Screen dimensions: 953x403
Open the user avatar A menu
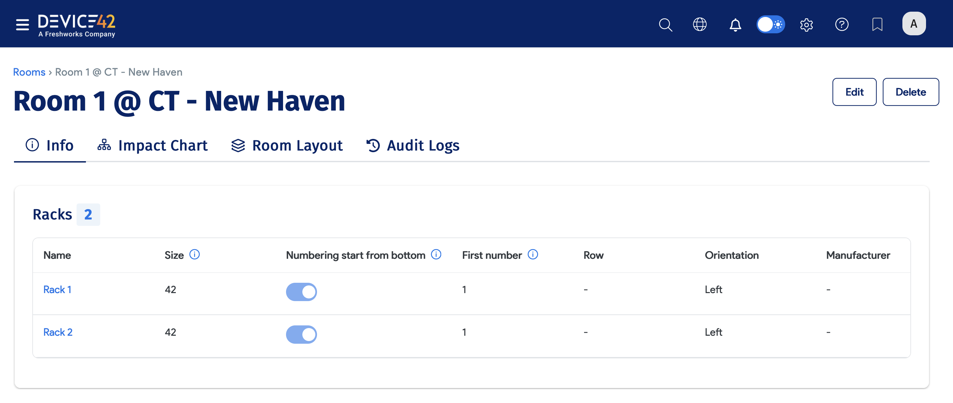[x=913, y=24]
